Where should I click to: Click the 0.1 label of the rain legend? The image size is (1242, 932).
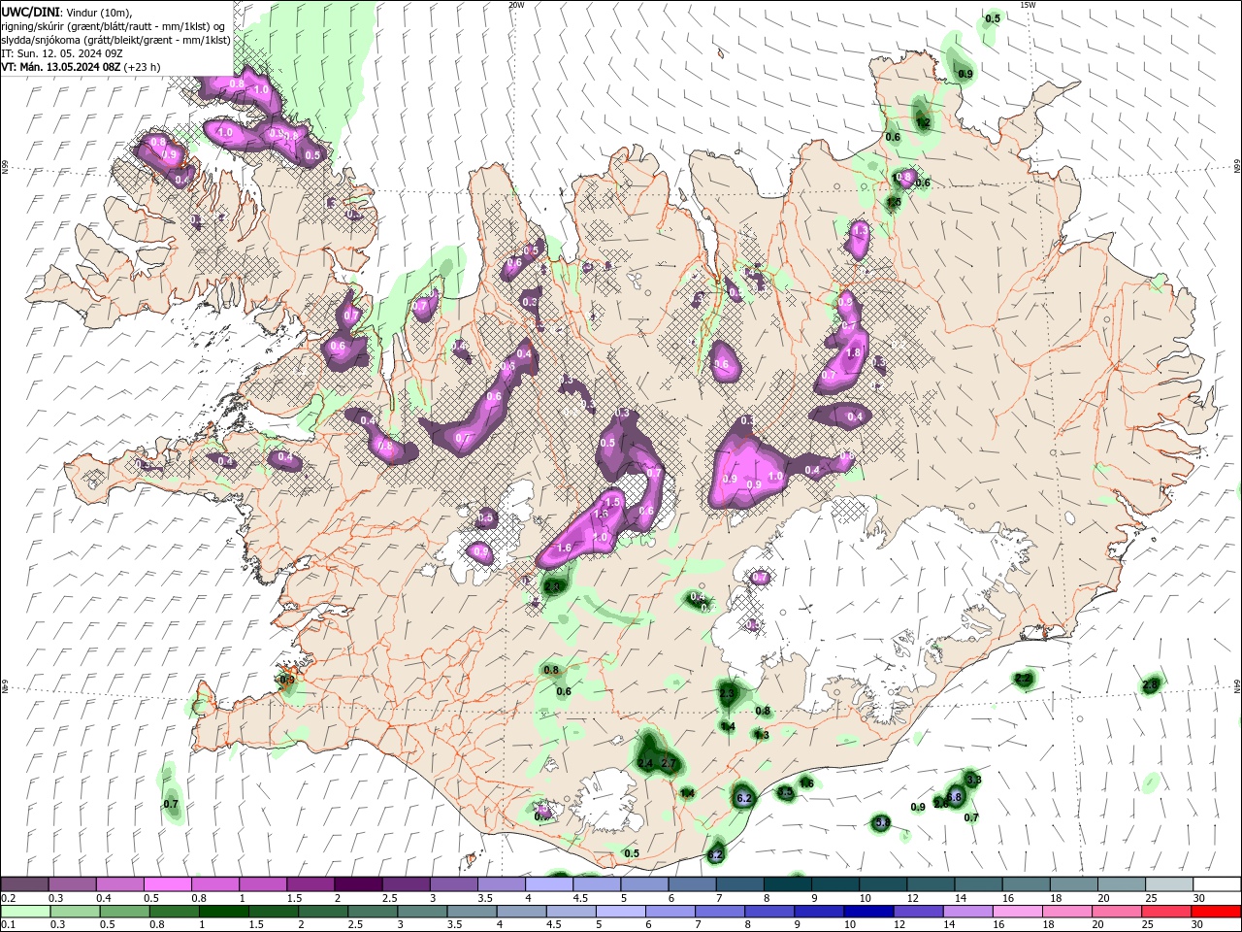coord(8,925)
